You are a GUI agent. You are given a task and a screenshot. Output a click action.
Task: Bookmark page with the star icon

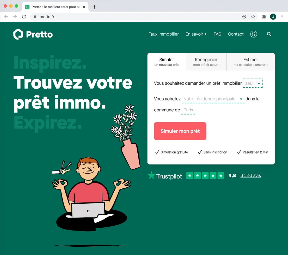pyautogui.click(x=253, y=17)
